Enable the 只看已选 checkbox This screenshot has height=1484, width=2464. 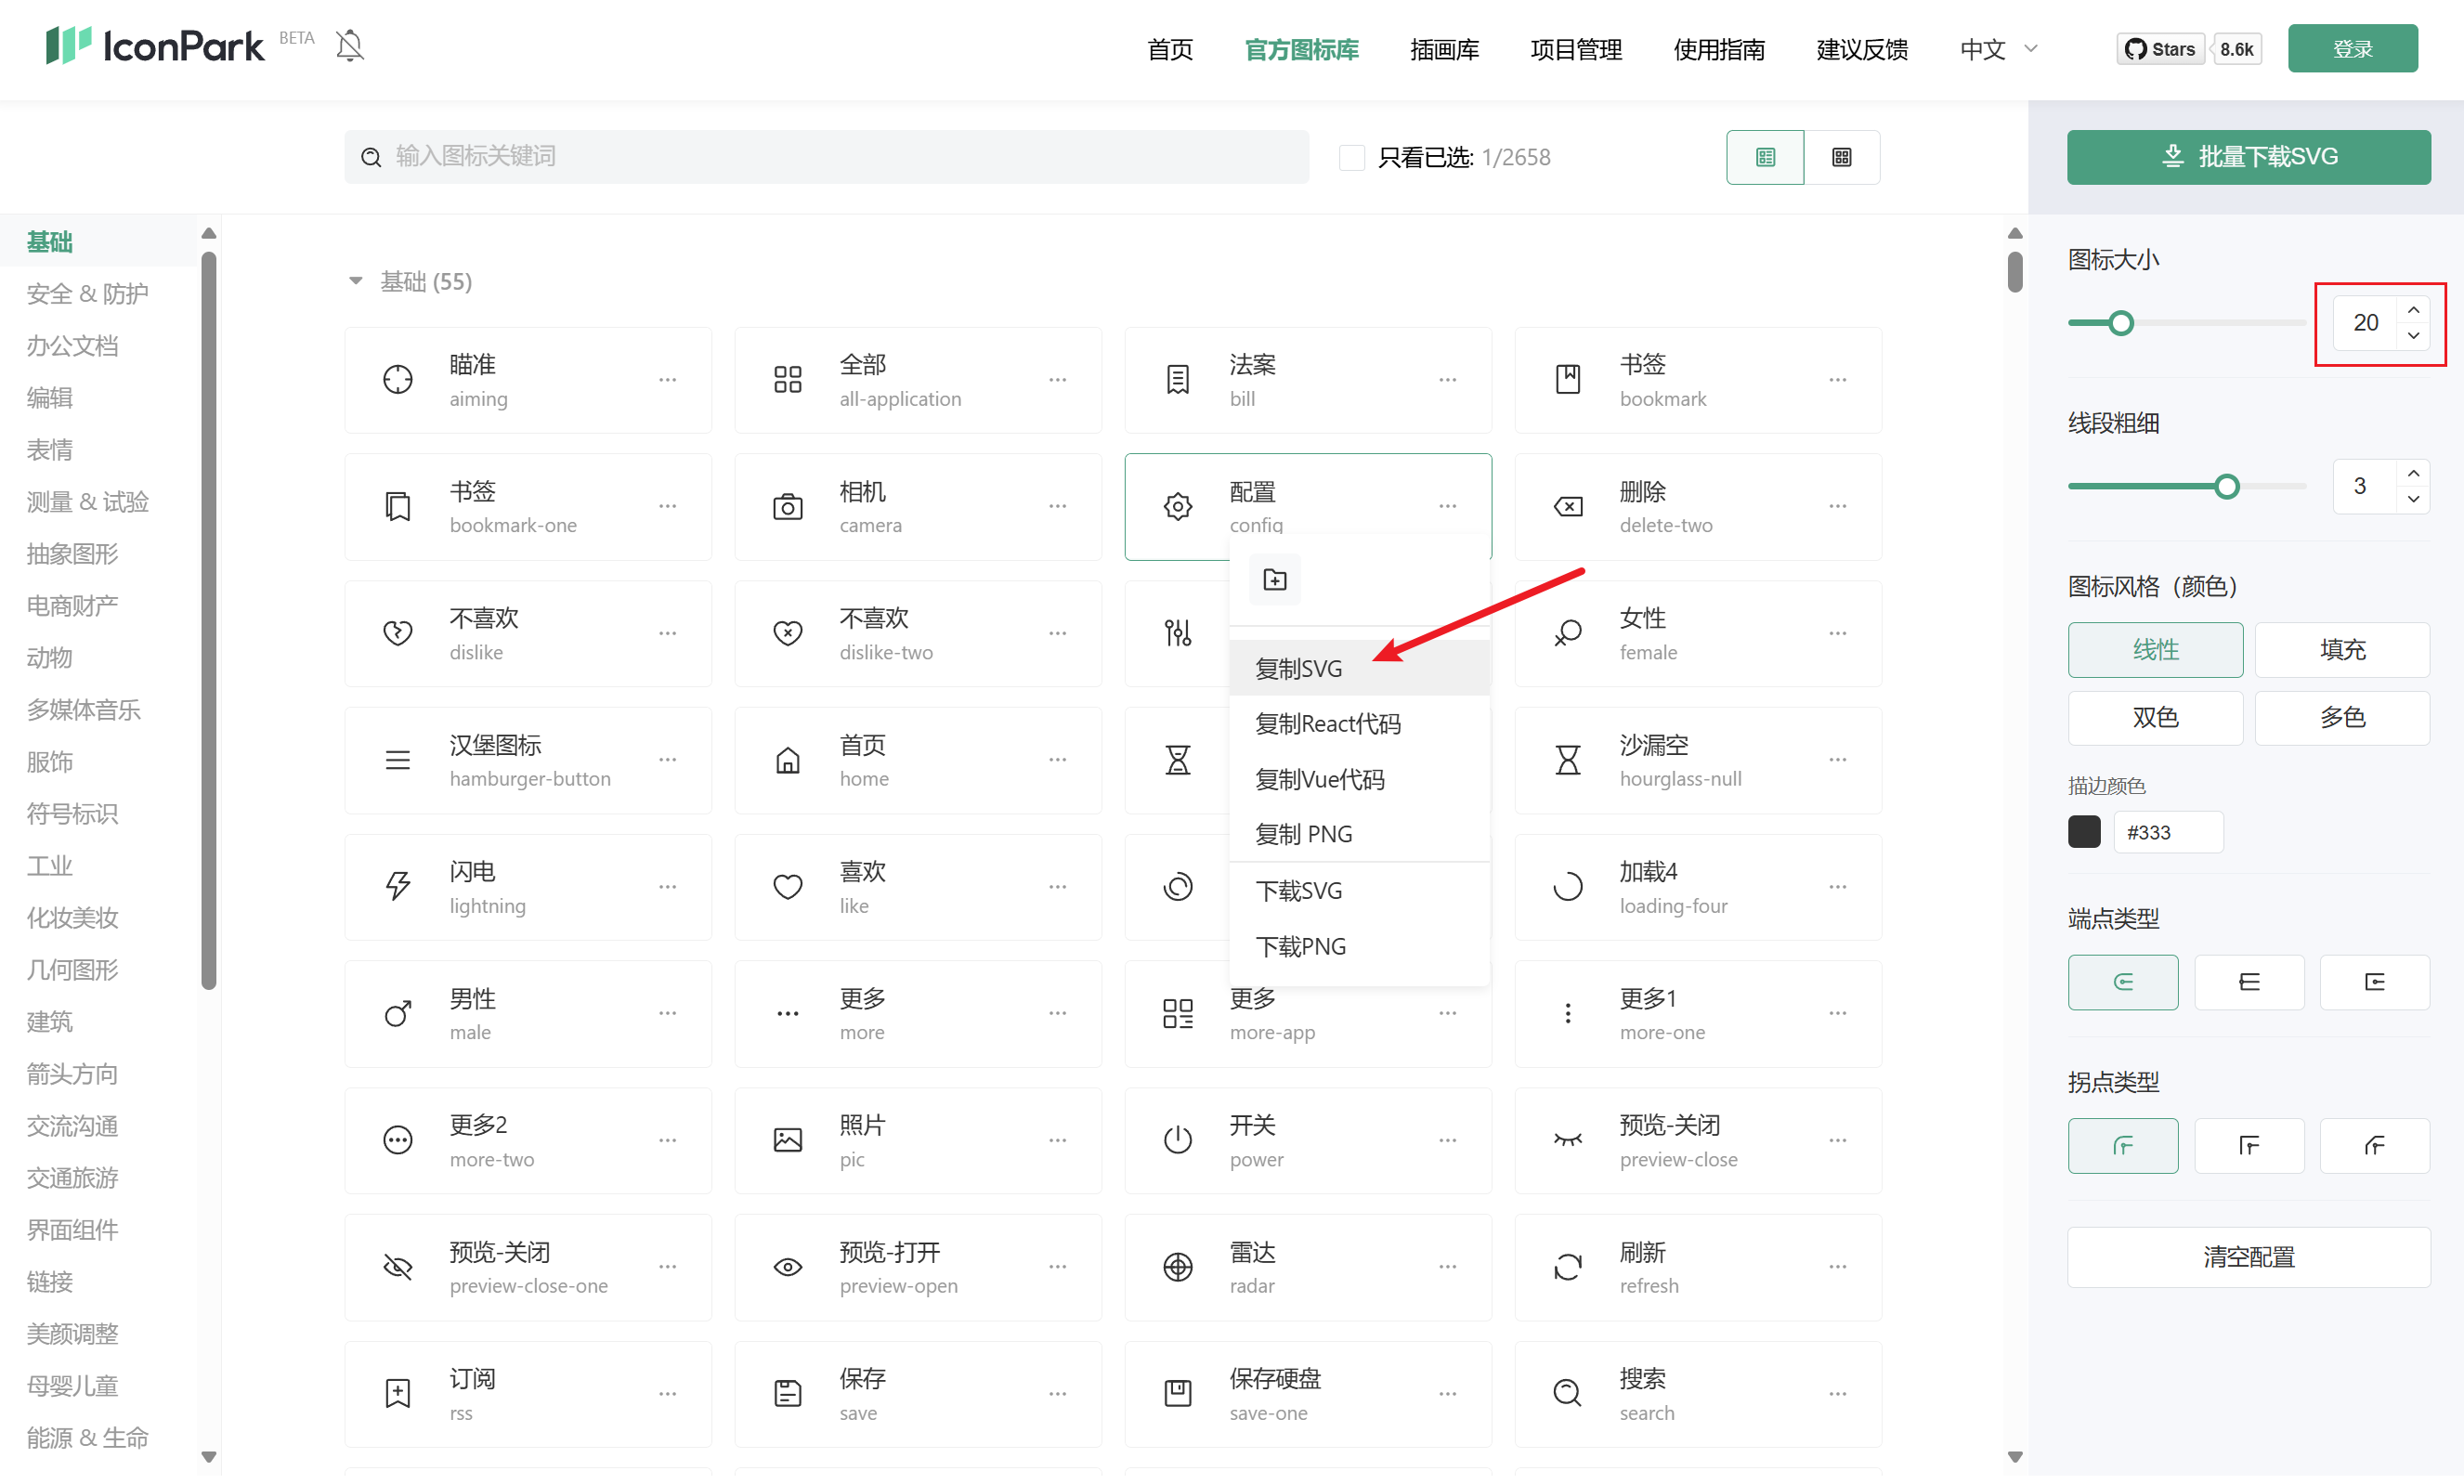1351,157
